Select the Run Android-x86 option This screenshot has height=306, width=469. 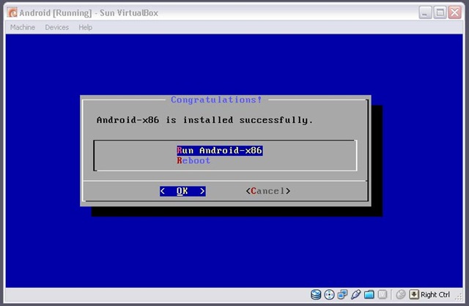(x=220, y=150)
